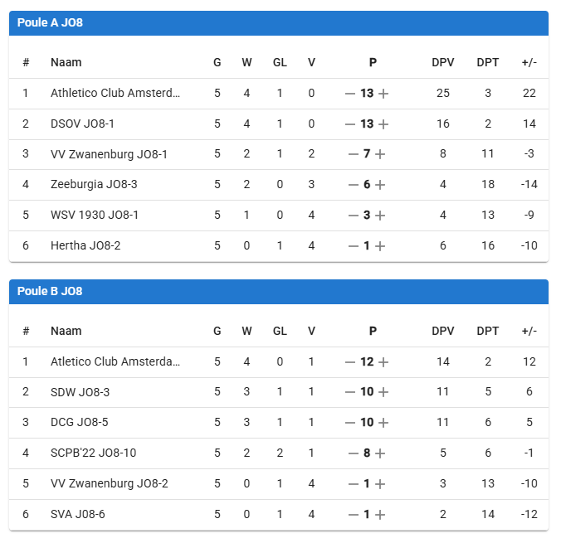This screenshot has width=561, height=543.
Task: Click the DPV column header in Poule B
Action: click(443, 331)
